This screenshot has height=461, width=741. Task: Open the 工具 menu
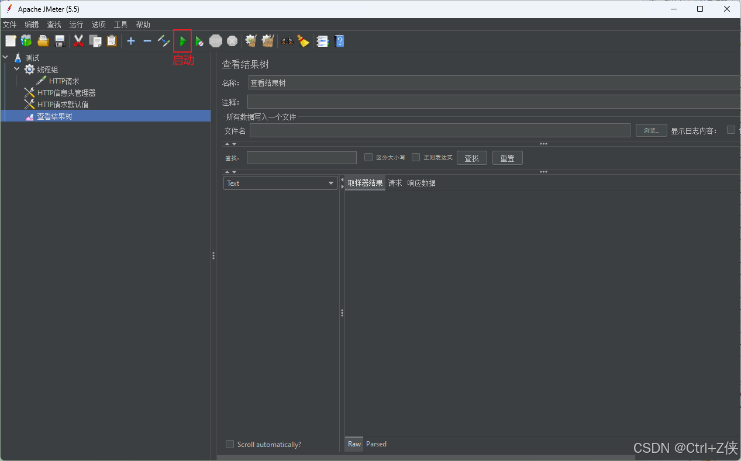[x=120, y=25]
